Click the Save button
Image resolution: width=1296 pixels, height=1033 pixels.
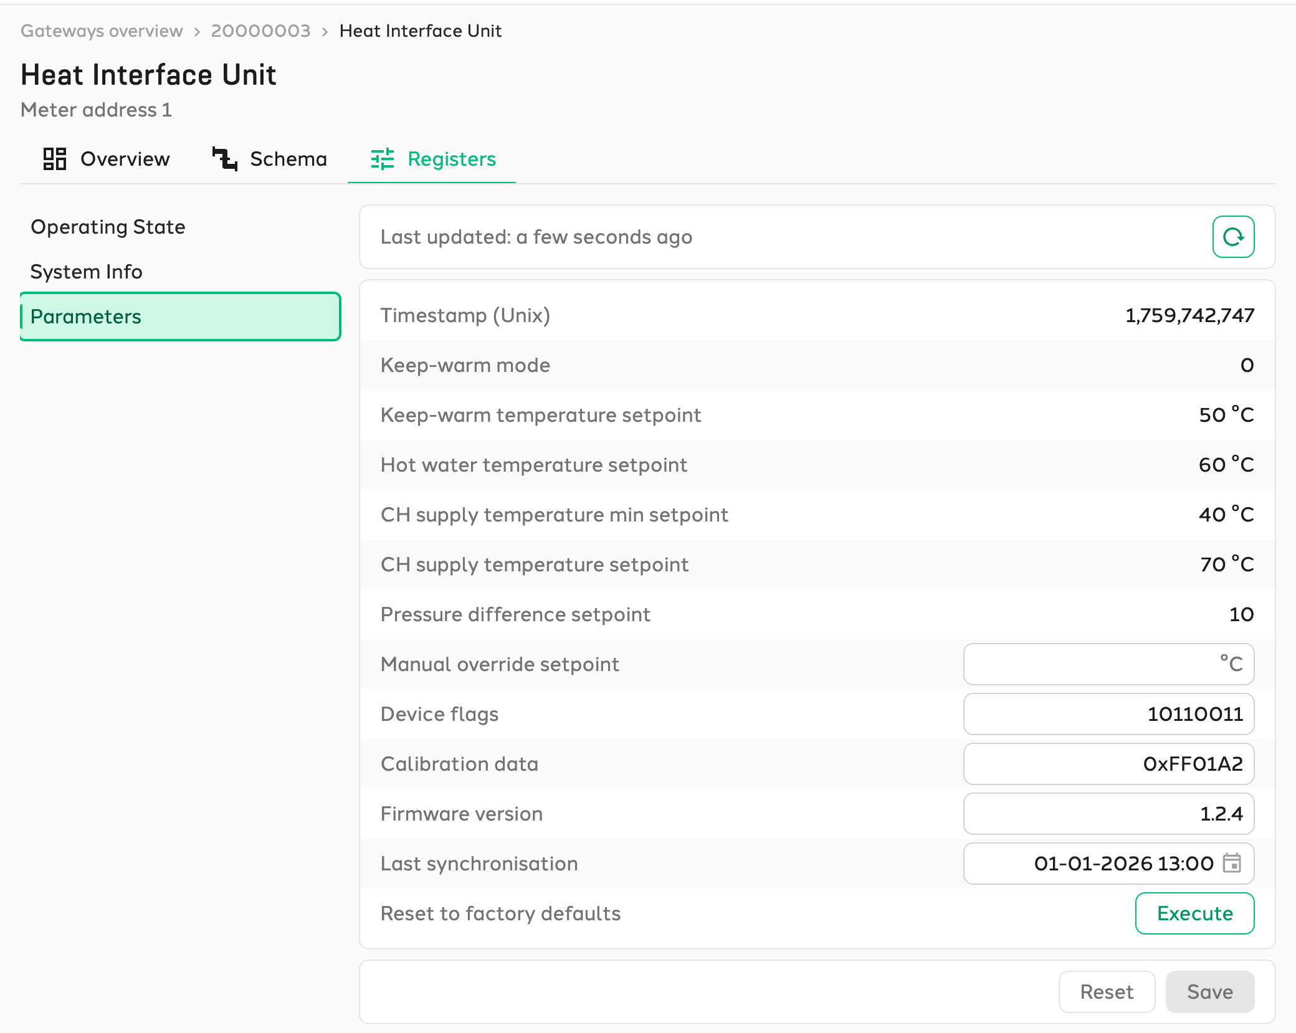(1210, 992)
